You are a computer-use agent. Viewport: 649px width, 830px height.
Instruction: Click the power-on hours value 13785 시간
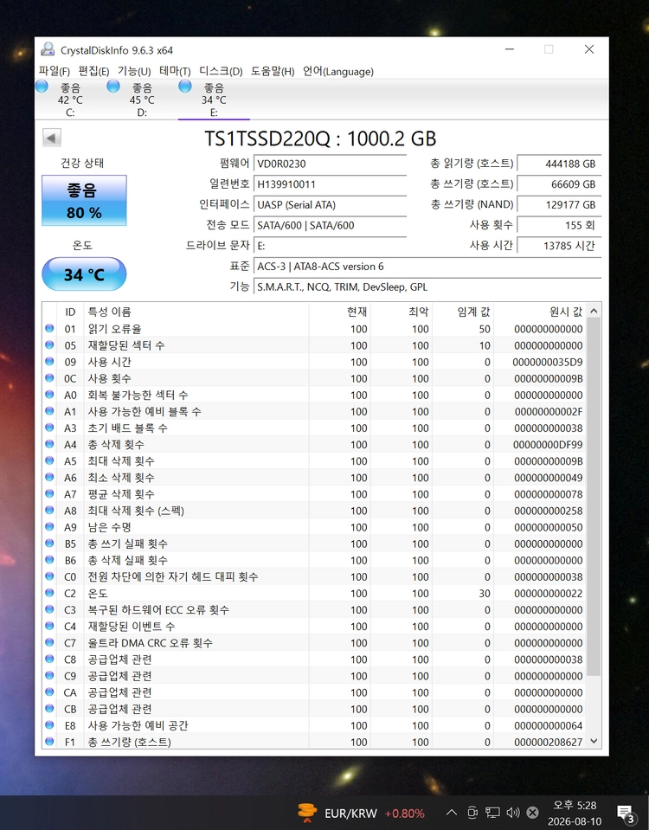(559, 246)
